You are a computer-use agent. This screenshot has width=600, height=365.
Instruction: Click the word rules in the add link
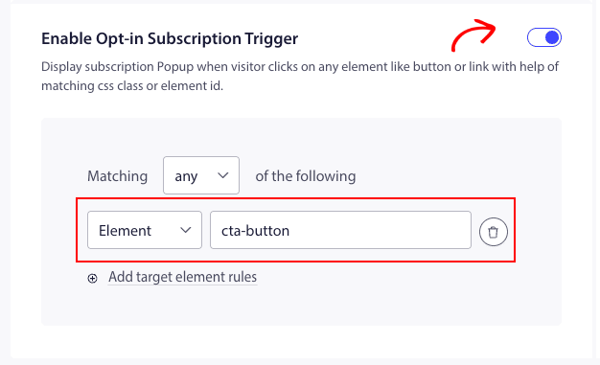(242, 277)
